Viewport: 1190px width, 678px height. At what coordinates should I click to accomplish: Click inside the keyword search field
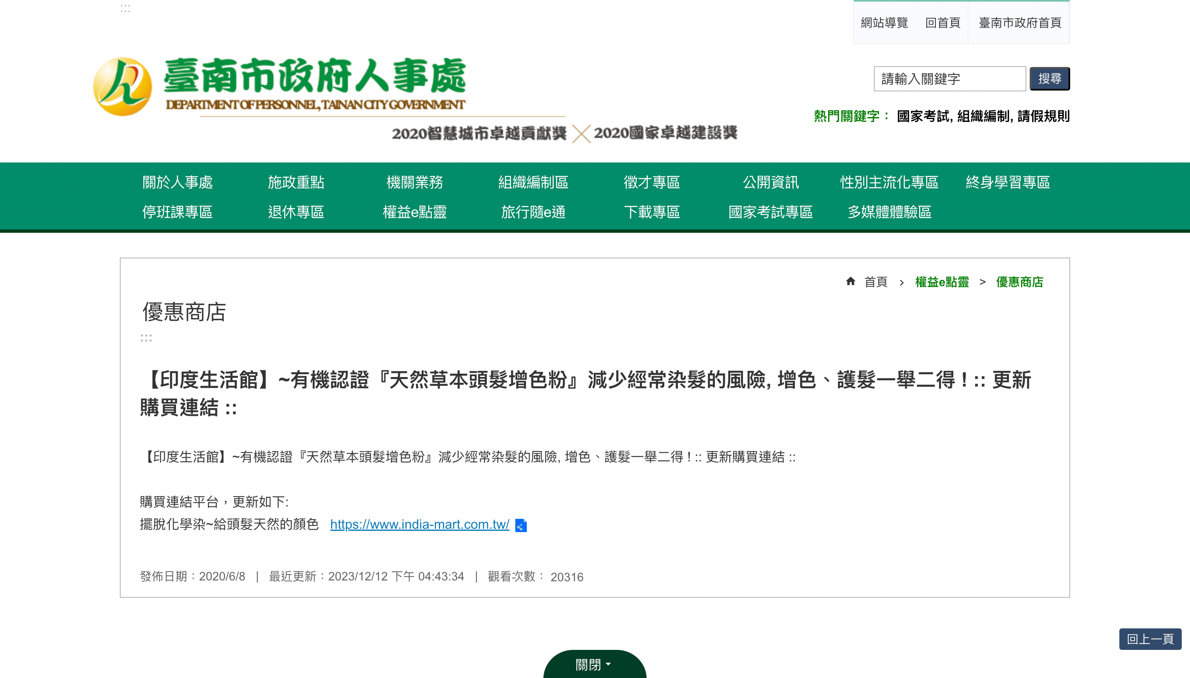(x=950, y=78)
